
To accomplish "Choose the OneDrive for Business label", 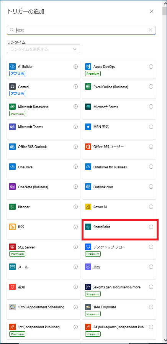I will point(110,167).
